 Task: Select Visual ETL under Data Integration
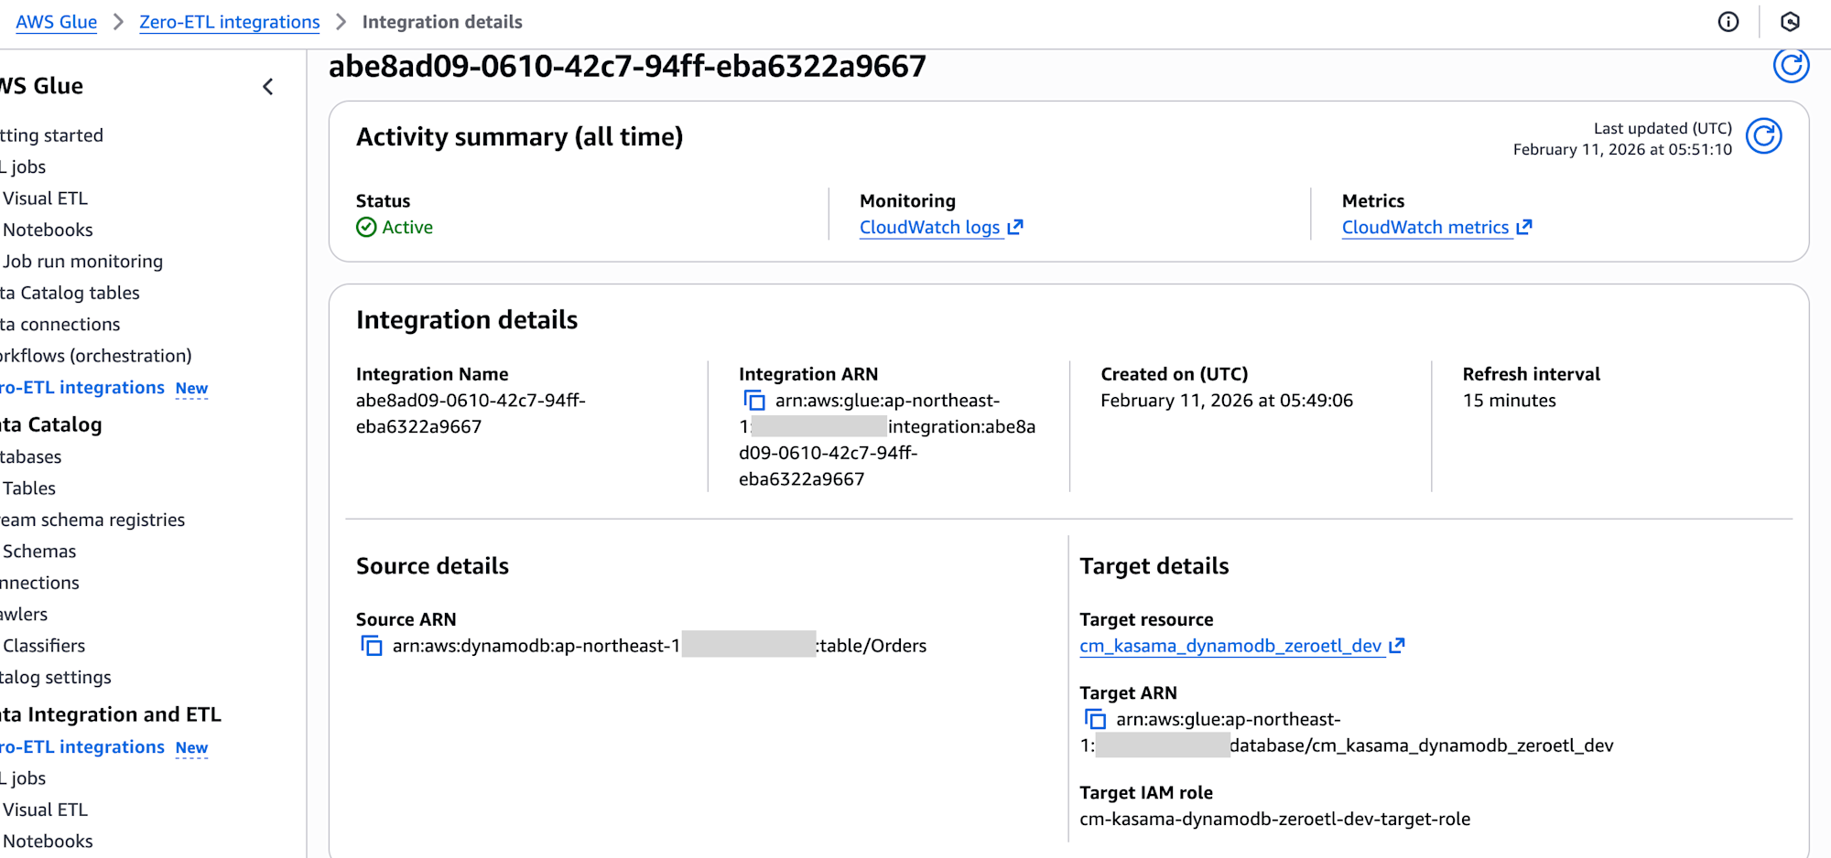pyautogui.click(x=44, y=809)
